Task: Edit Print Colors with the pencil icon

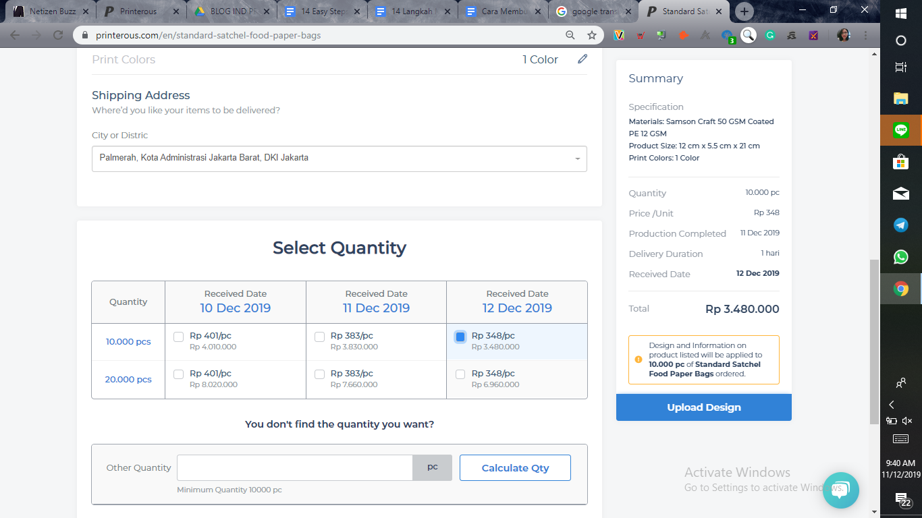Action: point(582,59)
